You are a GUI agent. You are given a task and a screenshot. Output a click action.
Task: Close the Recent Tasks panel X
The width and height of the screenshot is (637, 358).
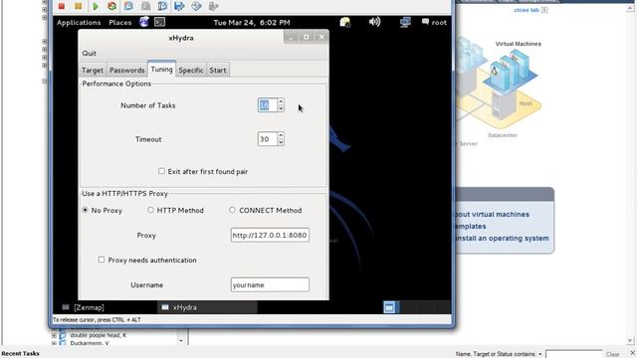633,354
